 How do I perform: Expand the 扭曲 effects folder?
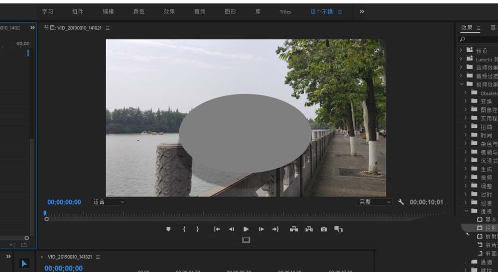tap(466, 126)
